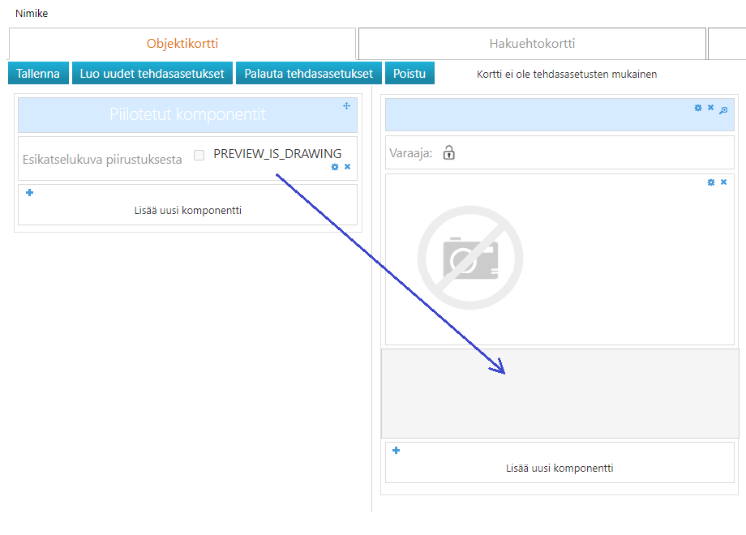Viewport: 746px width, 535px height.
Task: Click the Poistu button
Action: (x=409, y=73)
